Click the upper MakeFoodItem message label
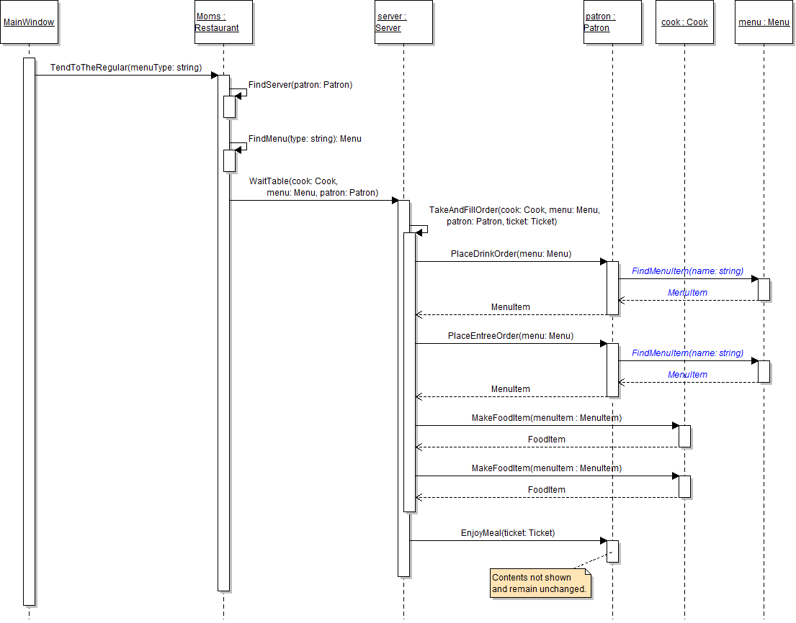The image size is (796, 623). click(x=546, y=418)
